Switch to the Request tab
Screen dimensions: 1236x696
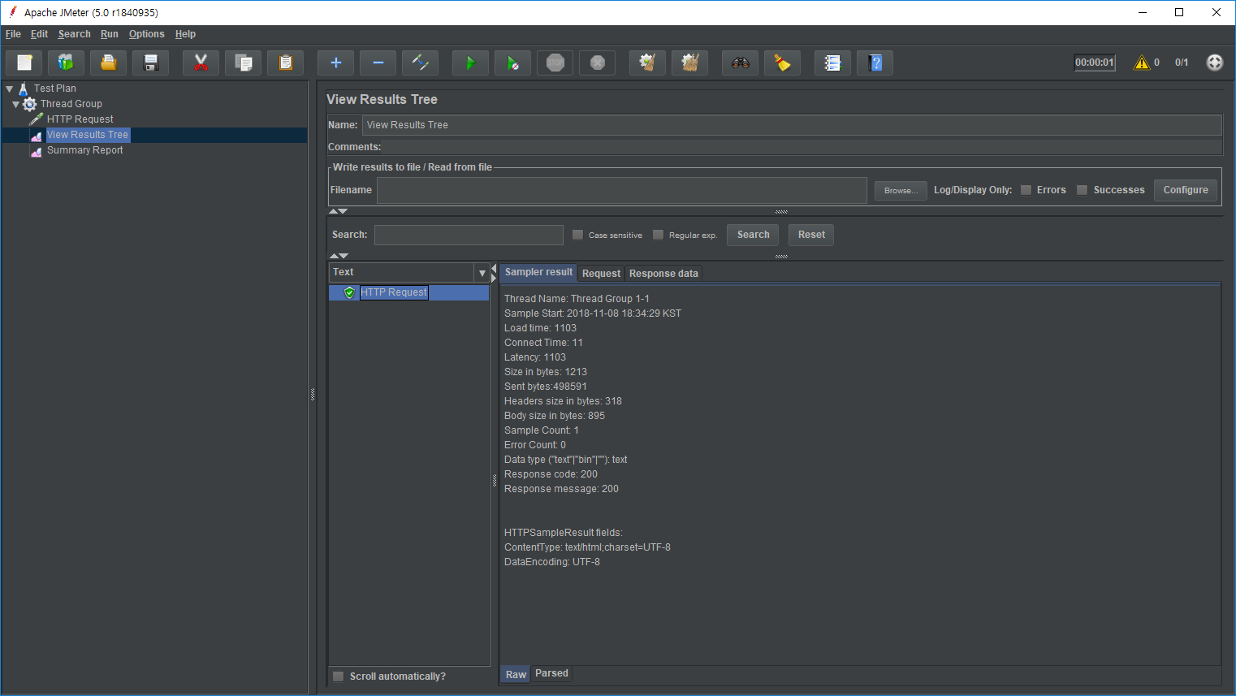[x=601, y=274]
